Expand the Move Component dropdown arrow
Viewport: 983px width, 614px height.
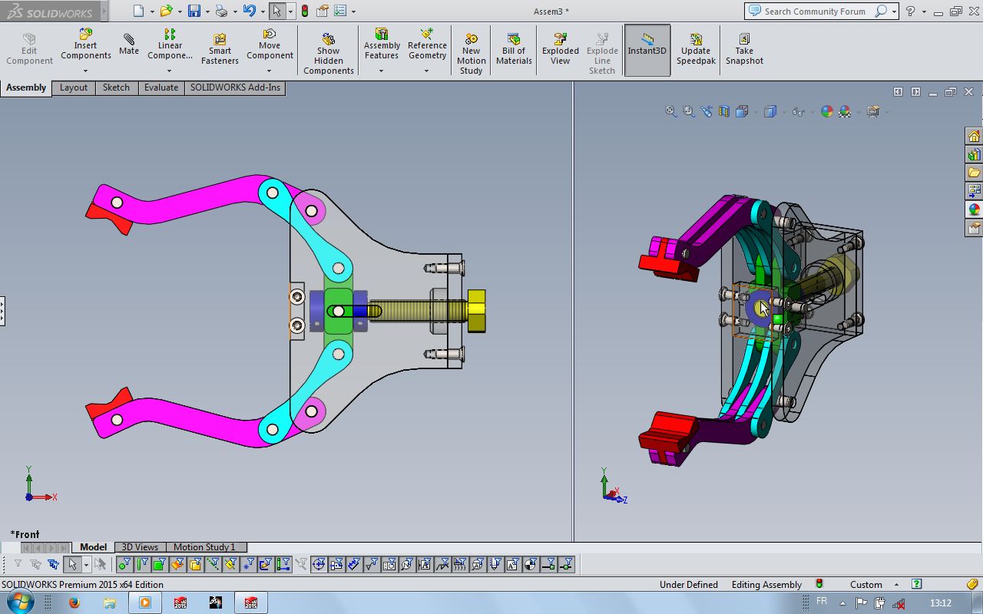tap(270, 71)
